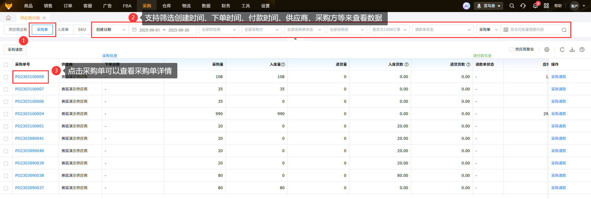
Task: Click the help icon beside 退货货款 header
Action: point(468,64)
